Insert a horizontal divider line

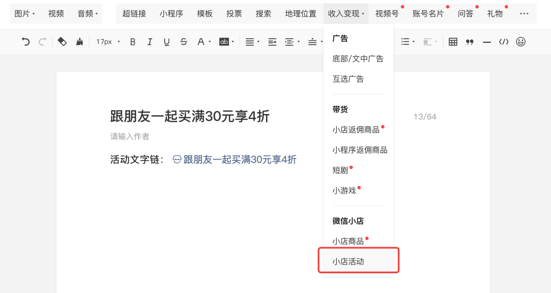pyautogui.click(x=487, y=42)
